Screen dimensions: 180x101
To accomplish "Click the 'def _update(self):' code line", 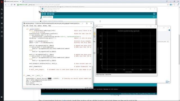I will (33, 29).
